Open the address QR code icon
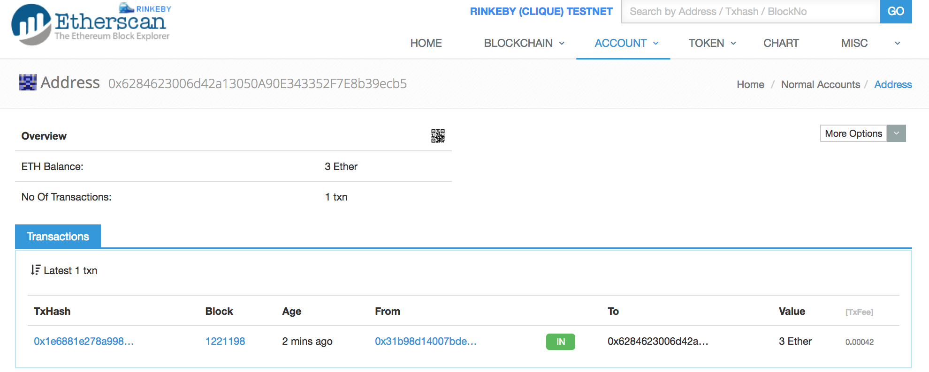The width and height of the screenshot is (929, 372). point(438,136)
